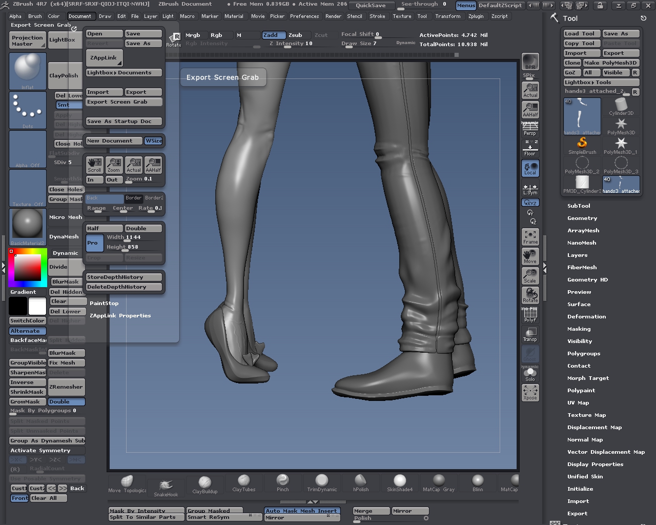Image resolution: width=656 pixels, height=525 pixels.
Task: Click the Export Screen Grab button
Action: (x=124, y=102)
